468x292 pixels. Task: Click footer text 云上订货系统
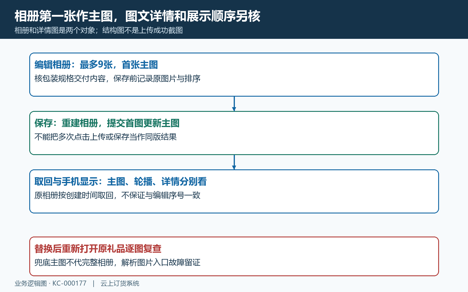pos(120,284)
